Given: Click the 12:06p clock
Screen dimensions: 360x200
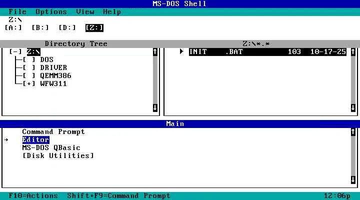Looking at the screenshot, I should click(337, 196).
